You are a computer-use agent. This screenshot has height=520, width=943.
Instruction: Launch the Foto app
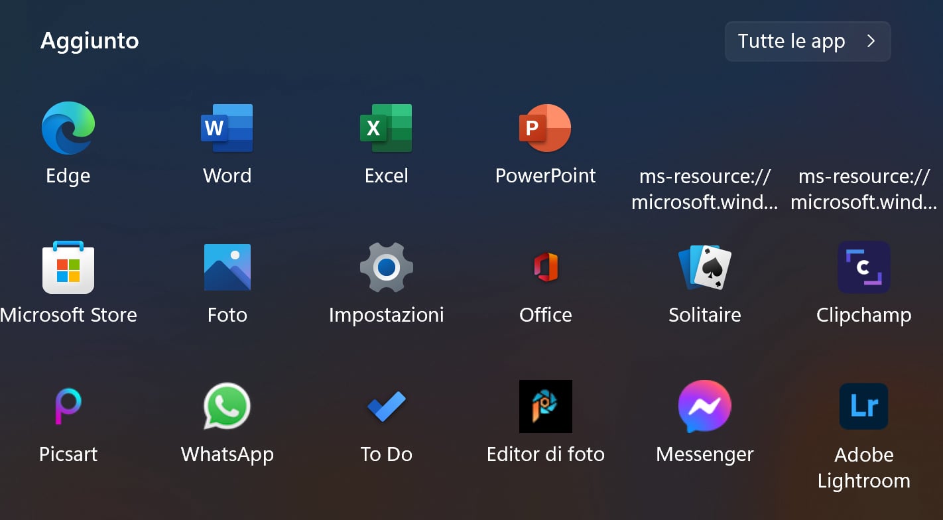227,267
